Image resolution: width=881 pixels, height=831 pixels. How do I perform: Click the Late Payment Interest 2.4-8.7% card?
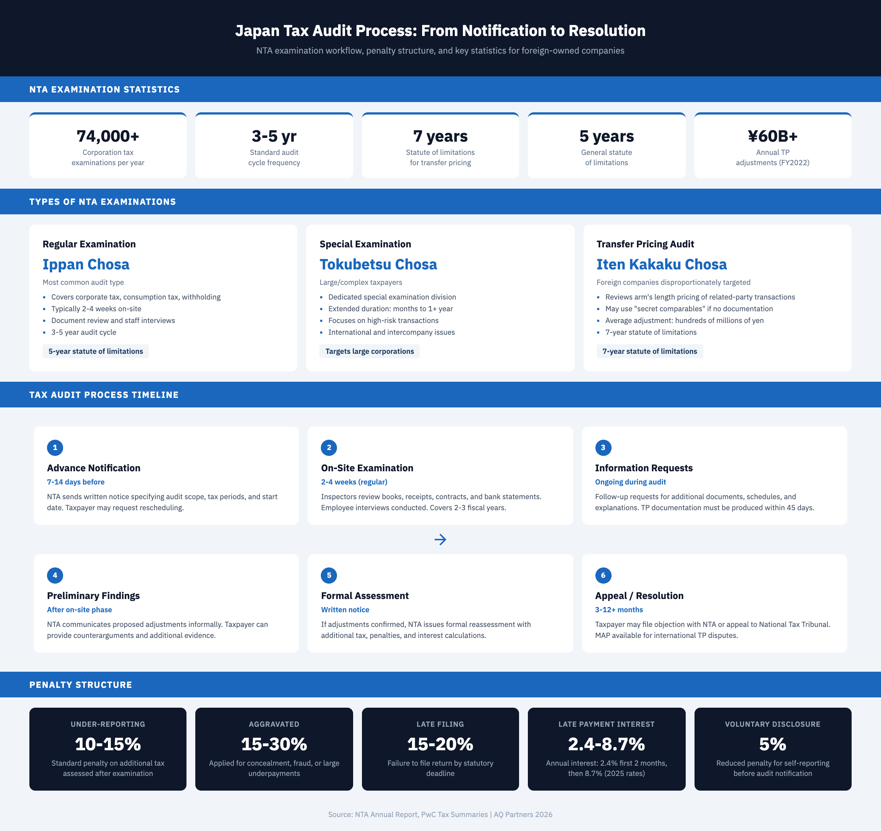tap(606, 749)
